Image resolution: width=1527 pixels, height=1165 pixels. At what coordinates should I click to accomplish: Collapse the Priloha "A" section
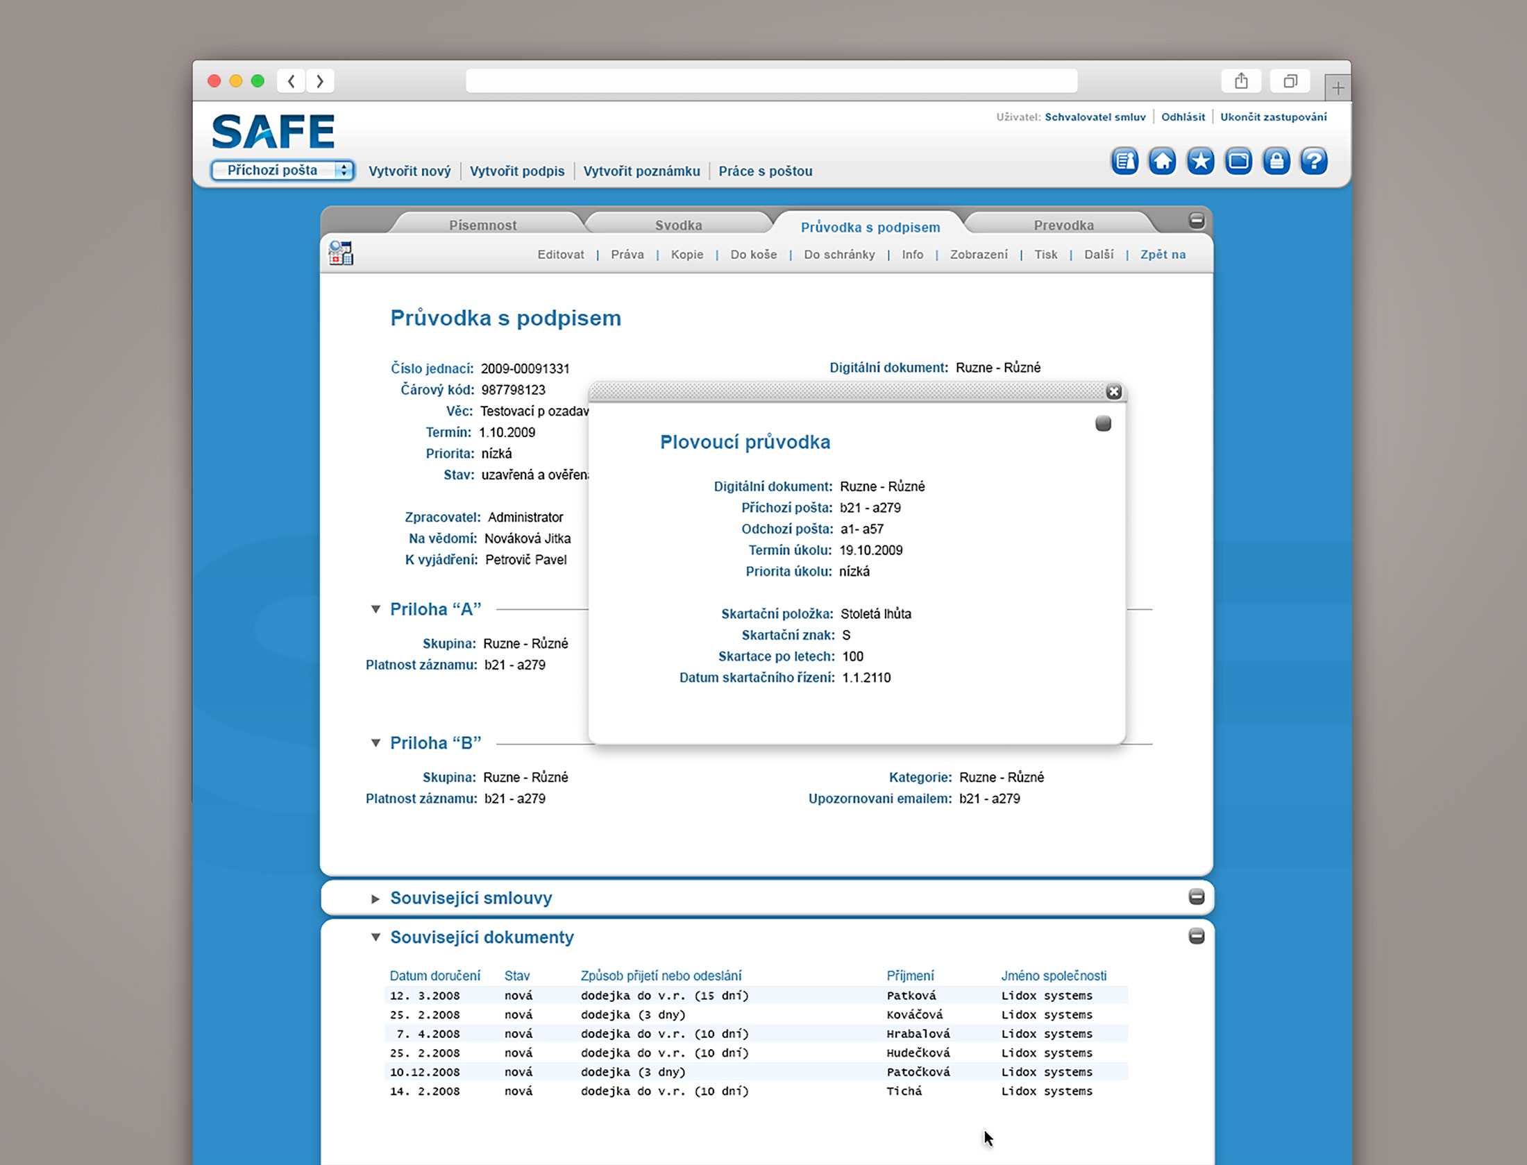pos(376,609)
